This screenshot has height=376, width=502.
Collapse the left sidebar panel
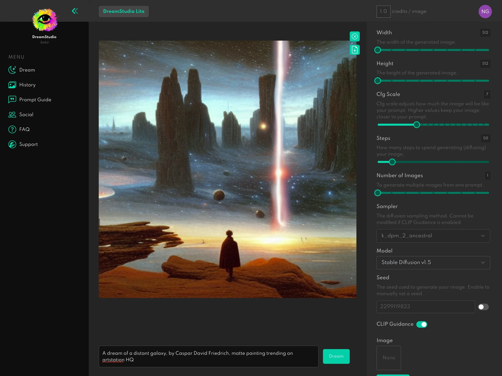click(x=75, y=11)
